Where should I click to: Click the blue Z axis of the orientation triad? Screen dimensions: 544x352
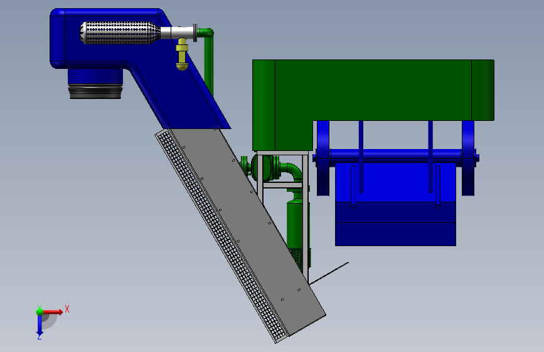click(x=40, y=326)
